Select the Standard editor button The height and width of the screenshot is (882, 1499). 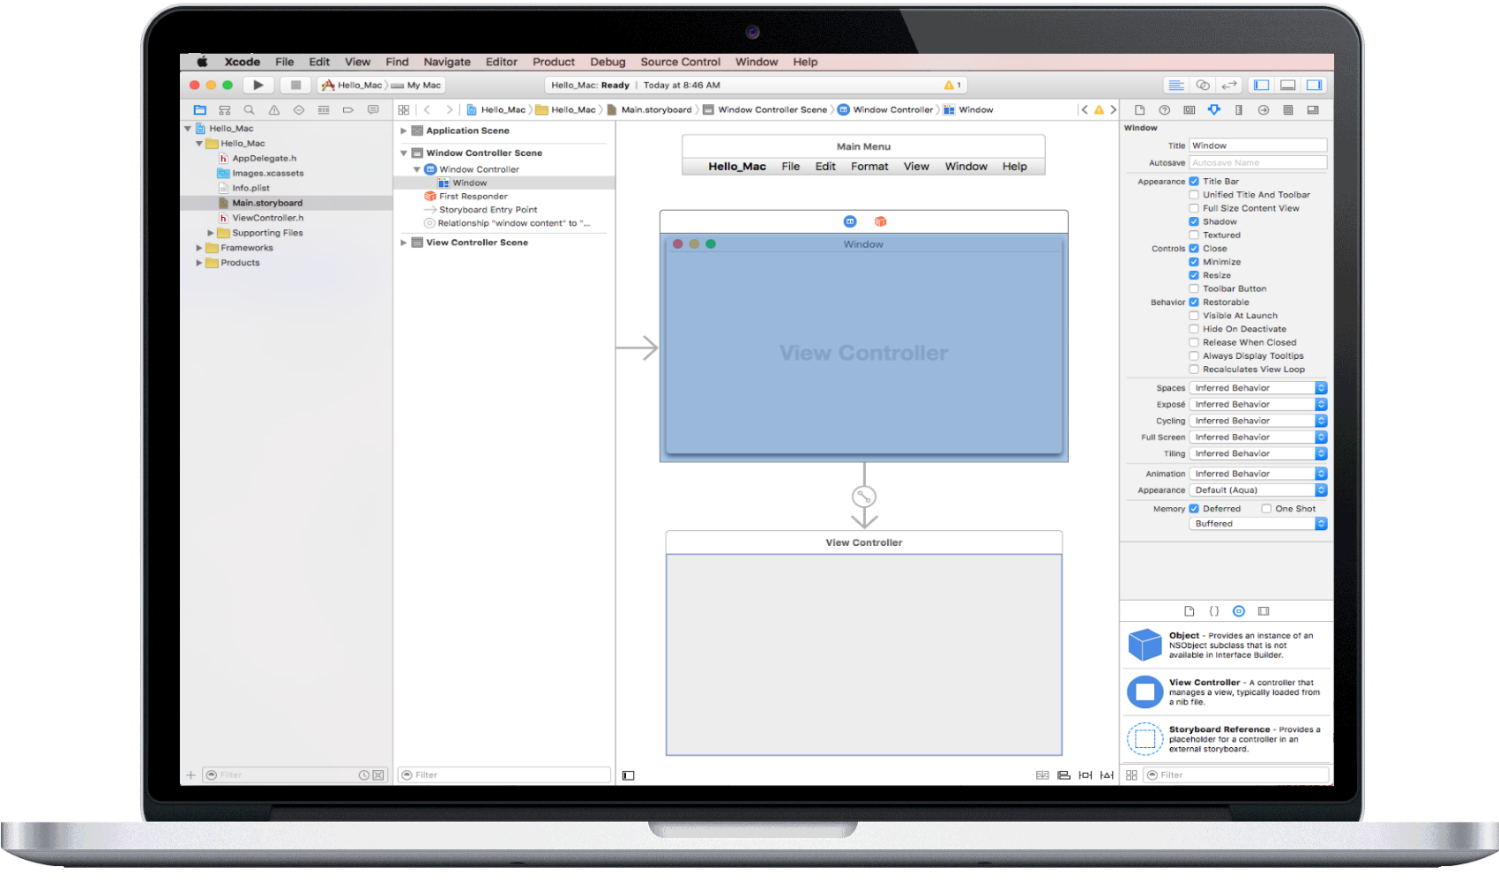(x=1176, y=86)
